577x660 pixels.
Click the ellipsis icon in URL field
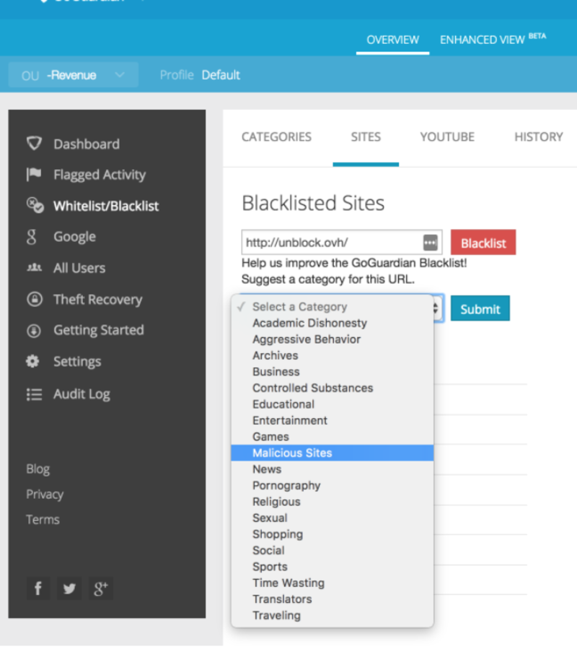coord(431,243)
